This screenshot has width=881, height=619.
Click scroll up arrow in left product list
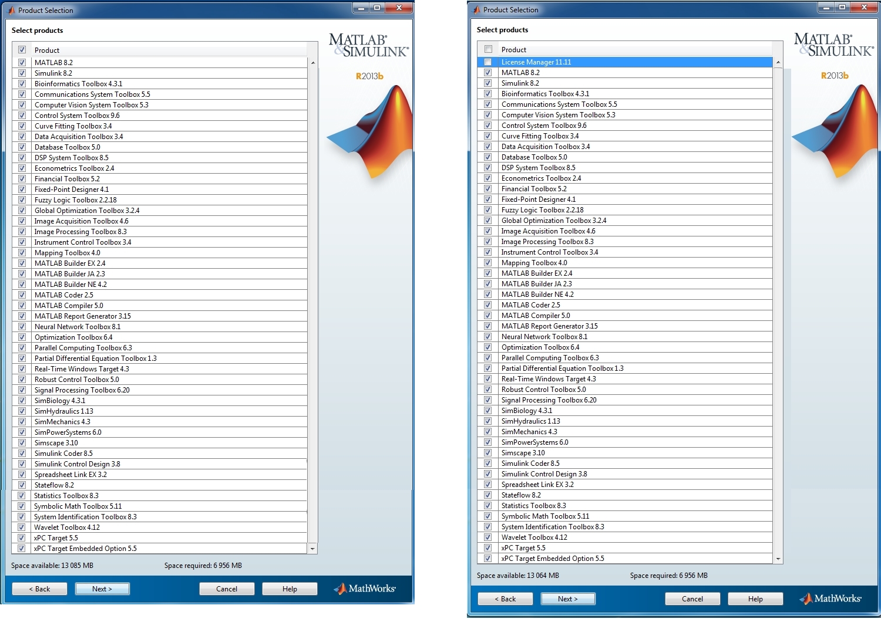(312, 62)
